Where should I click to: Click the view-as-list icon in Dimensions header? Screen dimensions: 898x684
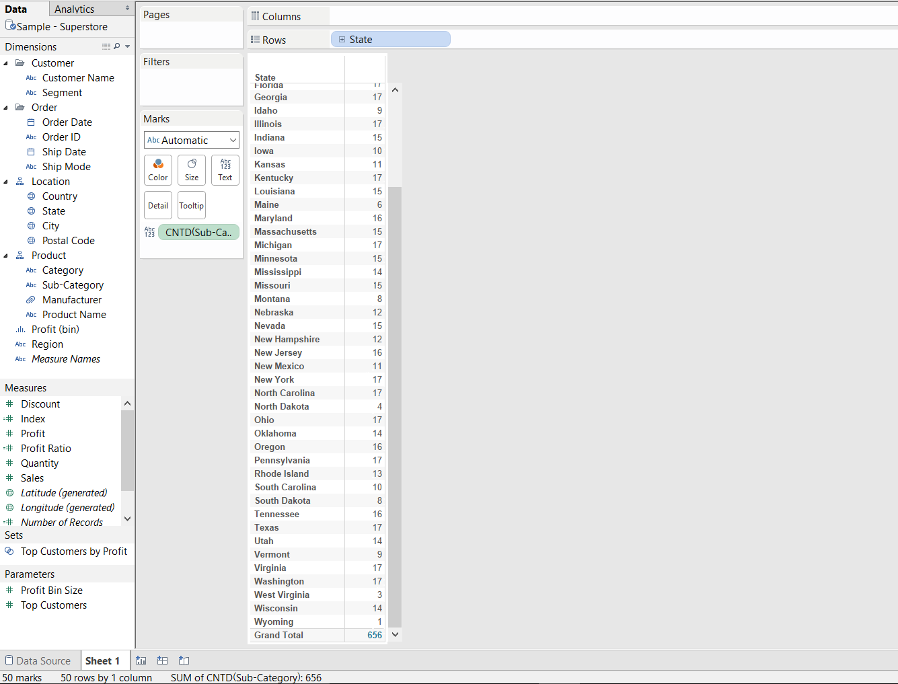(x=106, y=46)
